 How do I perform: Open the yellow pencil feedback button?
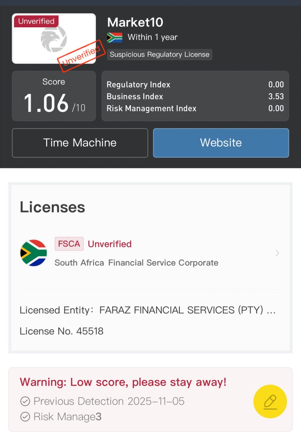tap(270, 401)
